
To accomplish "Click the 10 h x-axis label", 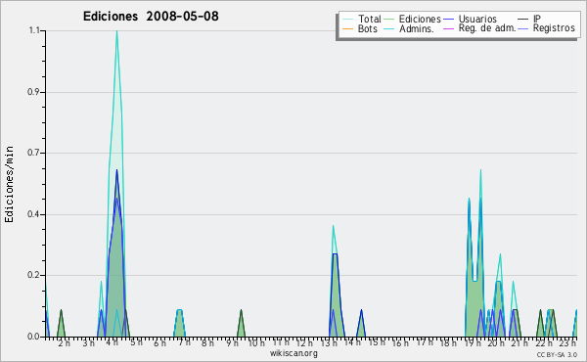I will pos(256,342).
